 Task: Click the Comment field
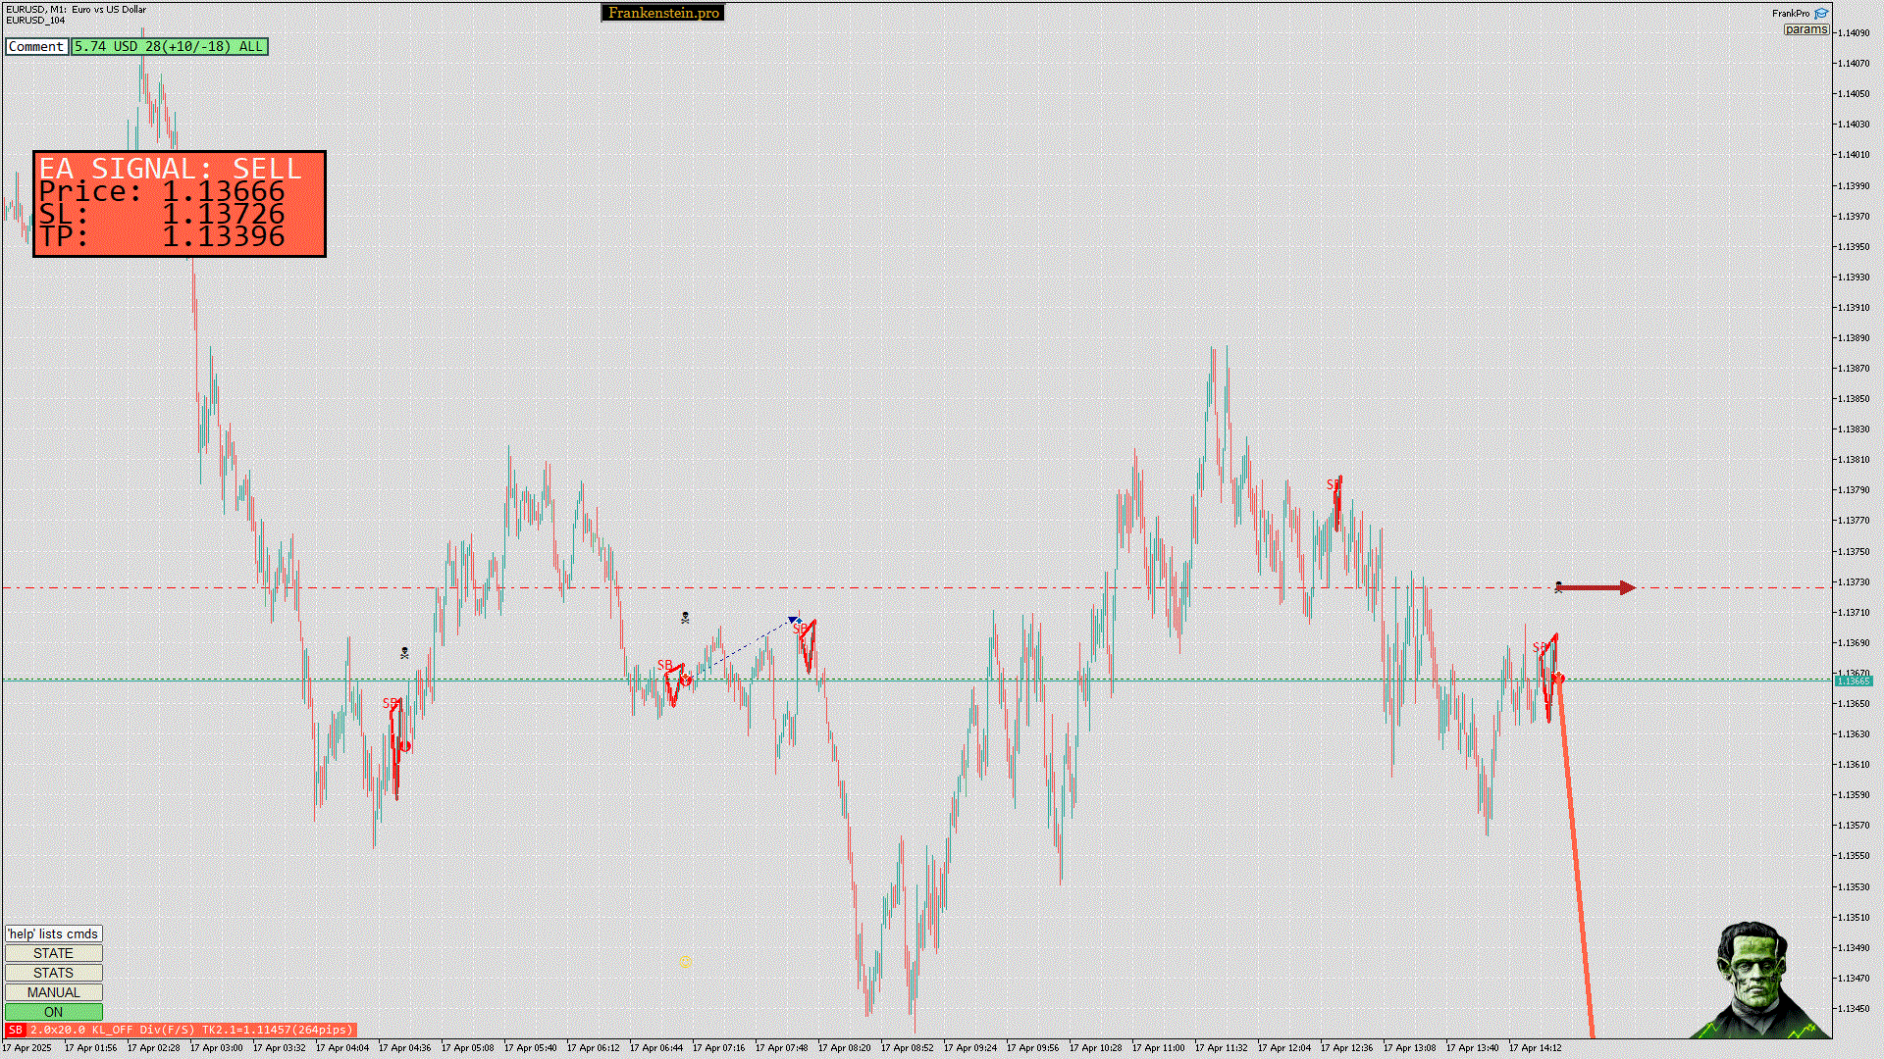[36, 46]
